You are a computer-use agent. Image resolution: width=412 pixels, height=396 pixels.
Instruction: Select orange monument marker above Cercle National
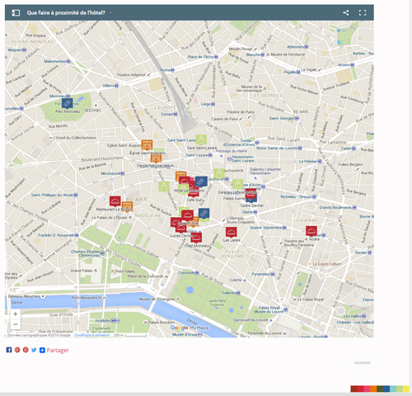pos(156,158)
